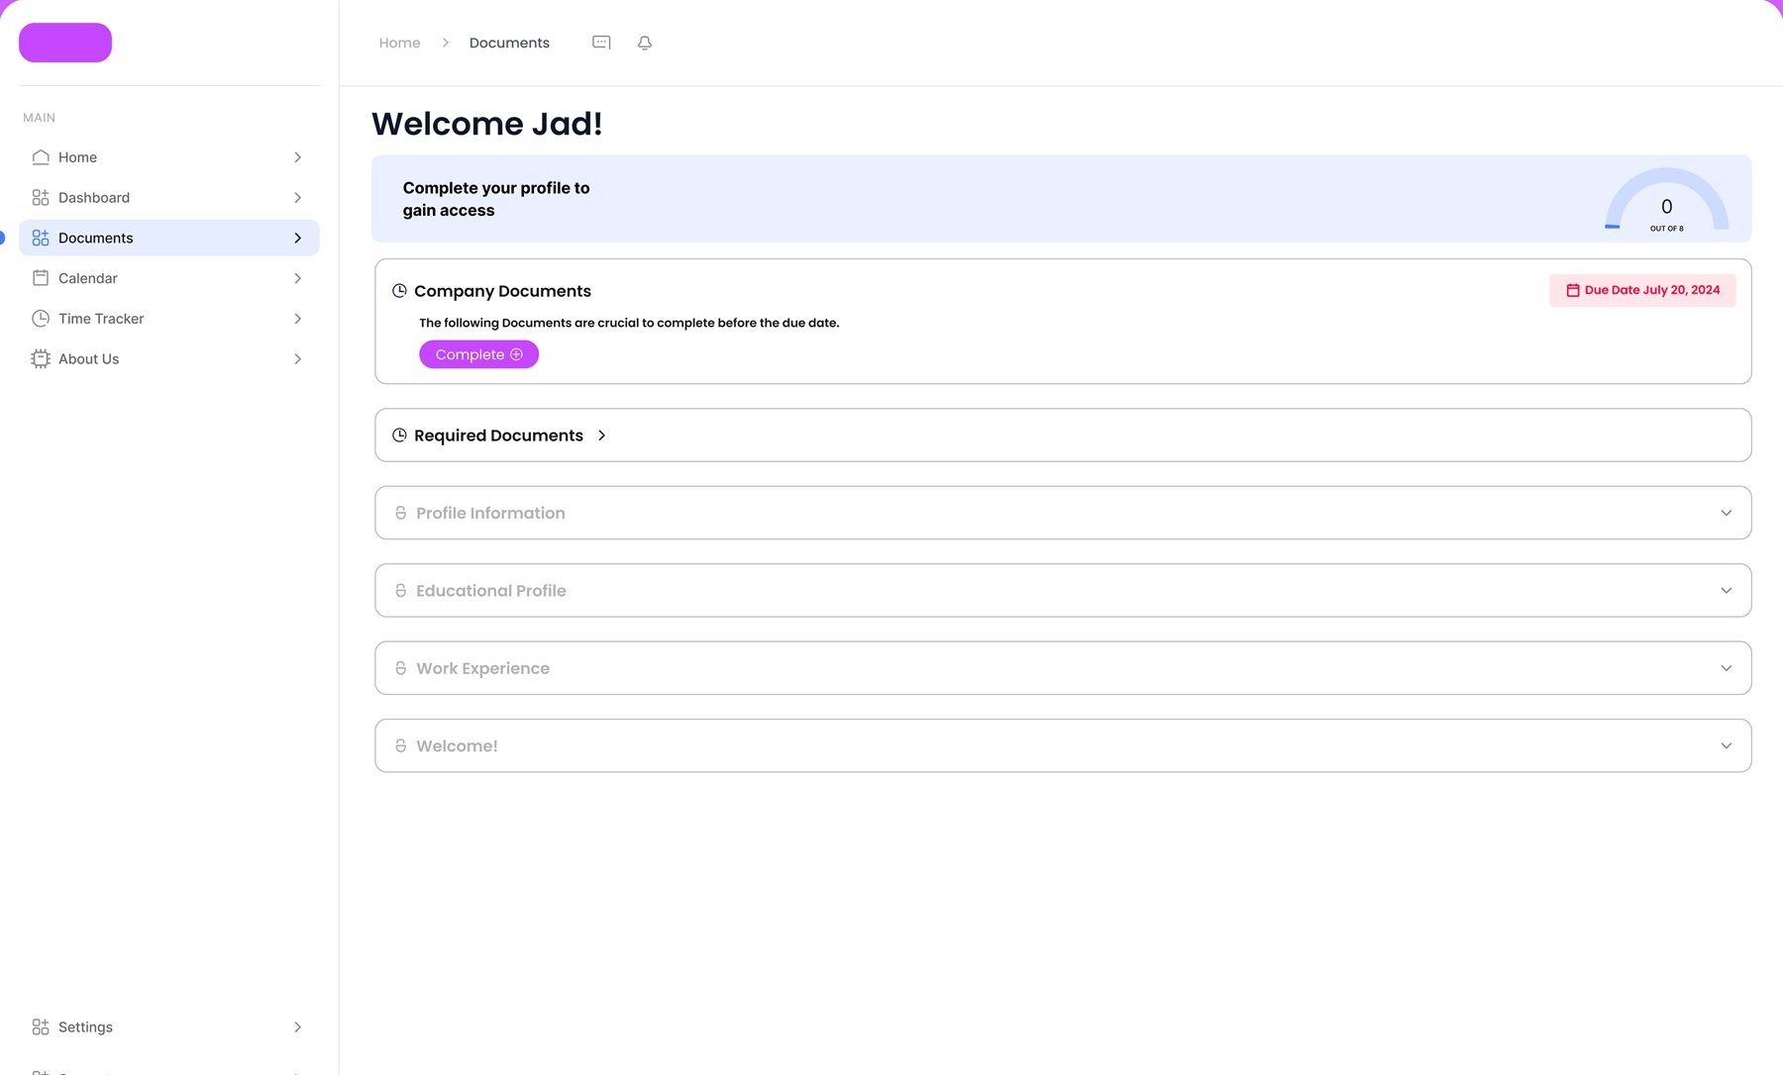1783x1075 pixels.
Task: Select About Us in the sidebar
Action: point(169,359)
